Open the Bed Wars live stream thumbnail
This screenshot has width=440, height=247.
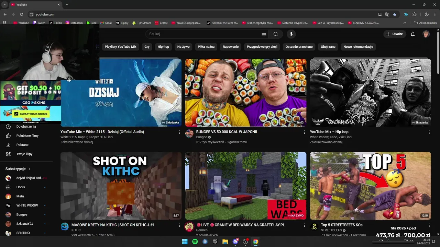[245, 186]
